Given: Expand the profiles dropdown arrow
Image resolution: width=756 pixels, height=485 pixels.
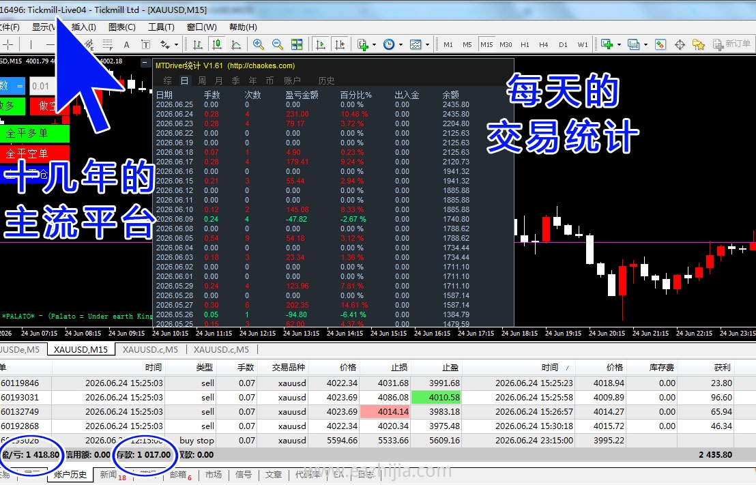Looking at the screenshot, I should click(645, 45).
